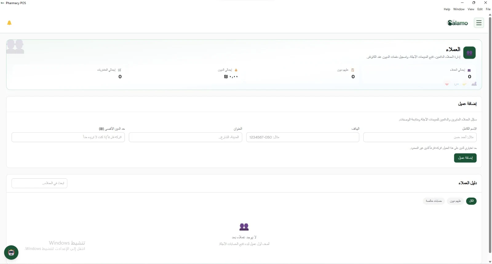492x264 pixels.
Task: Focus the حد الدين الأقصى debt limit field
Action: coord(68,137)
